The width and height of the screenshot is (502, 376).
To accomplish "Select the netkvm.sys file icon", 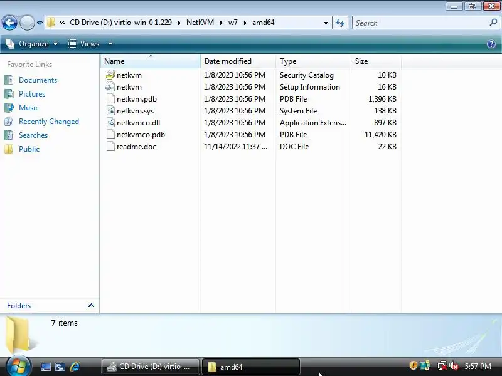I will click(110, 111).
